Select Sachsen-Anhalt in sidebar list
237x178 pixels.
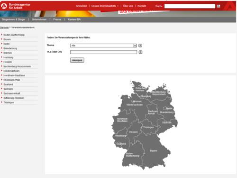(x=12, y=94)
